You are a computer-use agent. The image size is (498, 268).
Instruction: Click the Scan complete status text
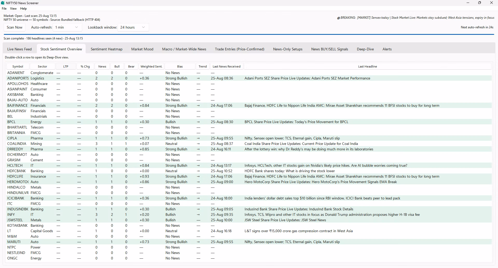tap(43, 38)
